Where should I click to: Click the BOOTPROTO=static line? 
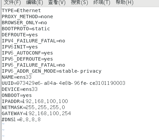[26, 29]
